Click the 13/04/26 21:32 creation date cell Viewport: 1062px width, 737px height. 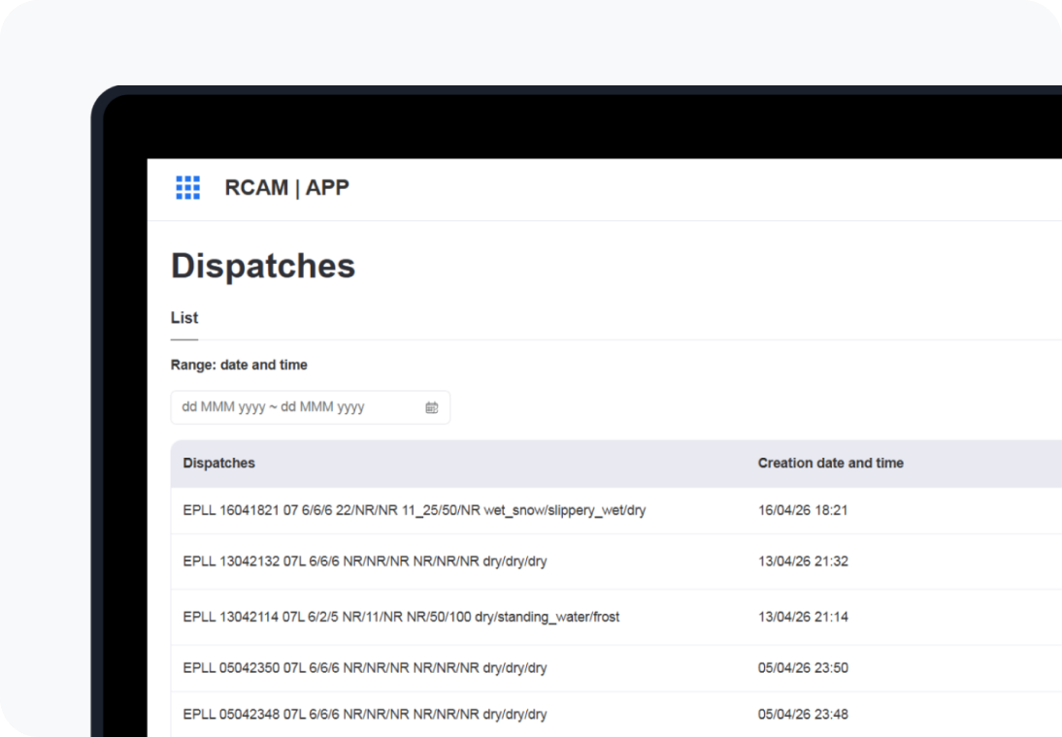[x=803, y=561]
